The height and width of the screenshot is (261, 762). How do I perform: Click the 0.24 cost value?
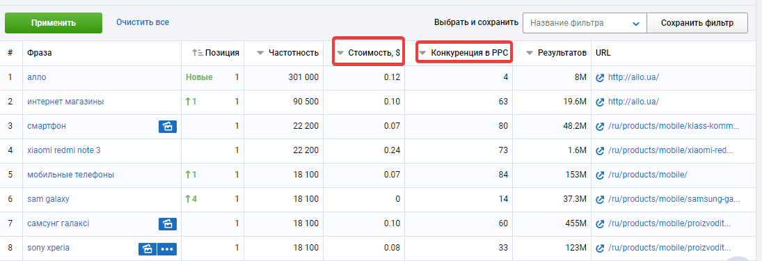pos(392,150)
